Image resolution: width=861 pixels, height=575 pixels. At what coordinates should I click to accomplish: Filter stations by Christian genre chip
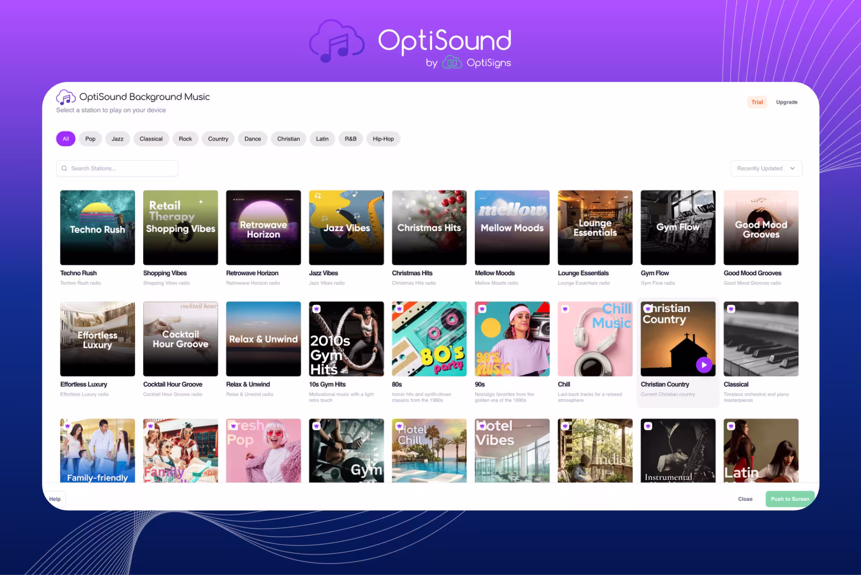point(288,139)
